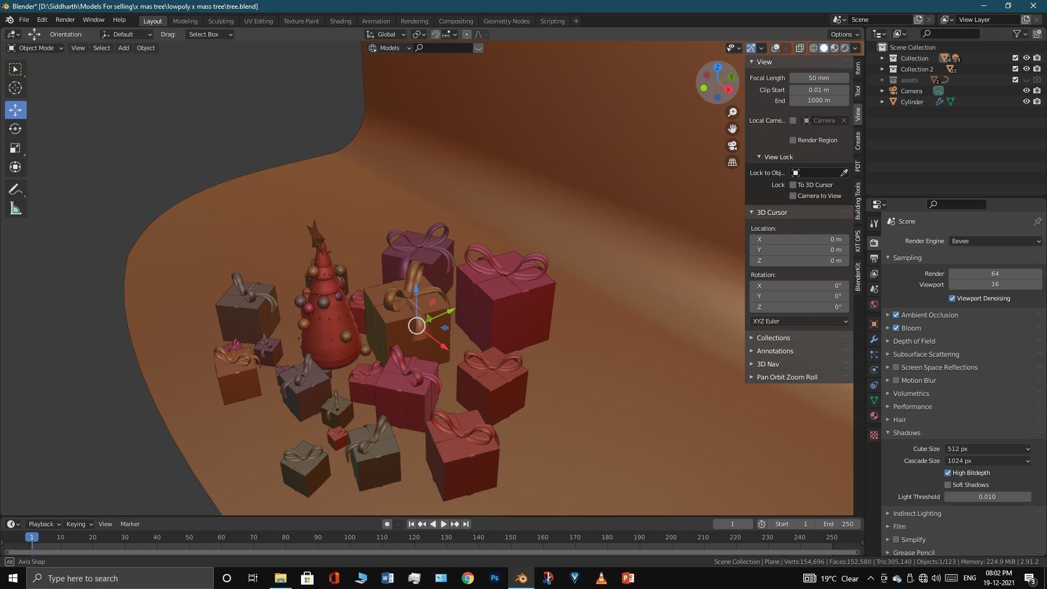Enable Motion Blur checkbox
This screenshot has width=1047, height=589.
tap(896, 380)
